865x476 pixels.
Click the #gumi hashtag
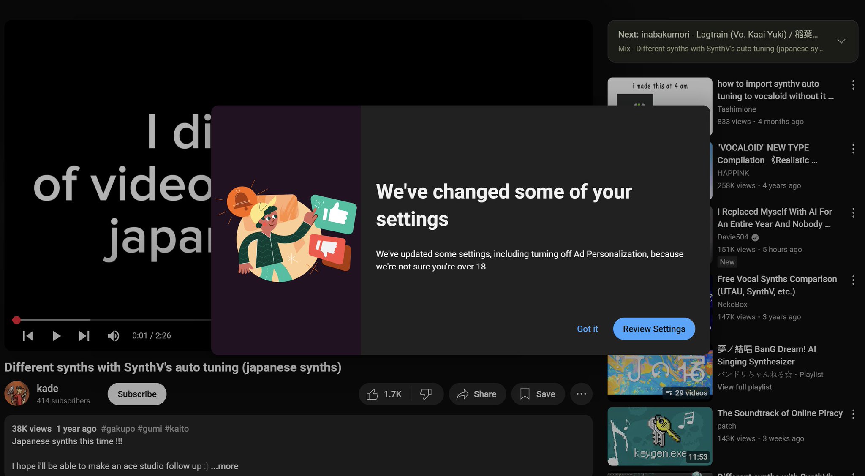150,429
